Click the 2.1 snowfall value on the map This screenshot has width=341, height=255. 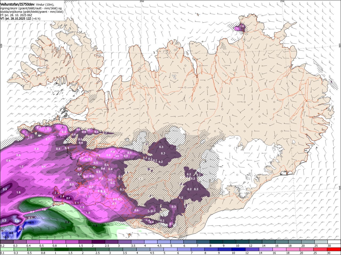77,203
